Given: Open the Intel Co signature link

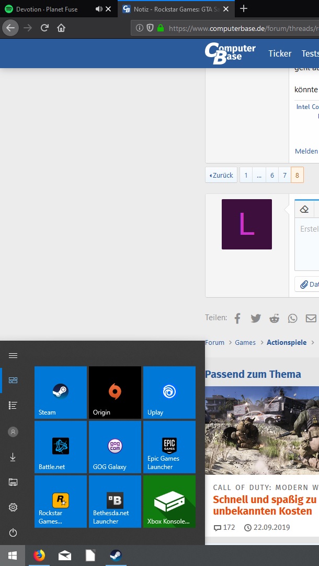Looking at the screenshot, I should coord(307,107).
